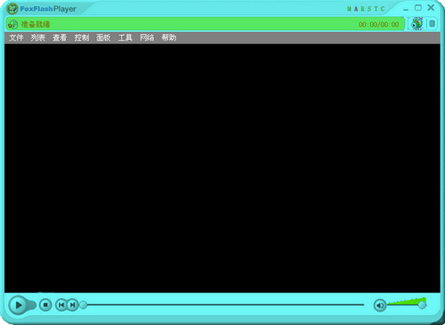
Task: Open the 查看 (View) menu
Action: click(59, 38)
